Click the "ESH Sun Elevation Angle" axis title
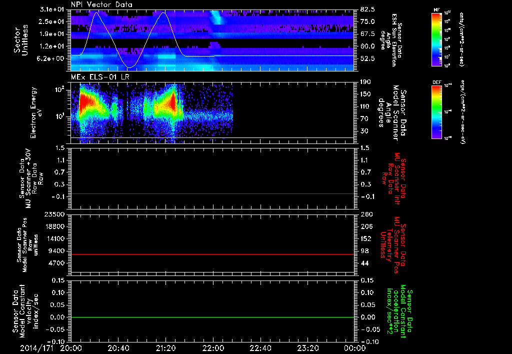The width and height of the screenshot is (512, 354). [391, 40]
